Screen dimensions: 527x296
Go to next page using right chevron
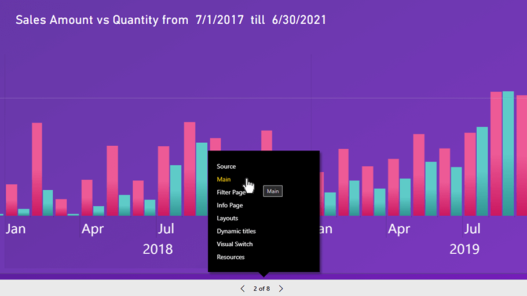[x=281, y=288]
